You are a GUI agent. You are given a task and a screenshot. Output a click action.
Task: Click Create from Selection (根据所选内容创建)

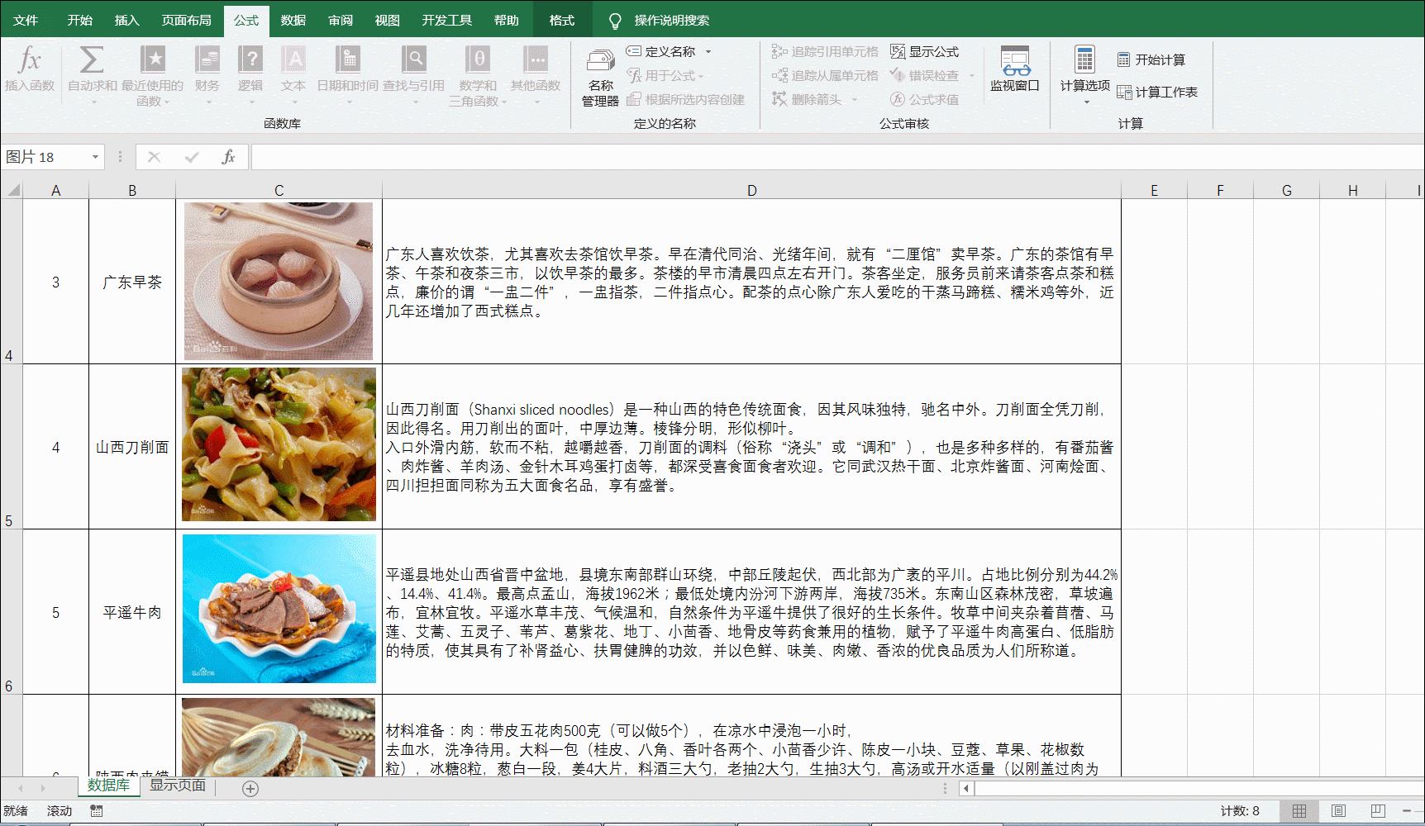pyautogui.click(x=686, y=99)
